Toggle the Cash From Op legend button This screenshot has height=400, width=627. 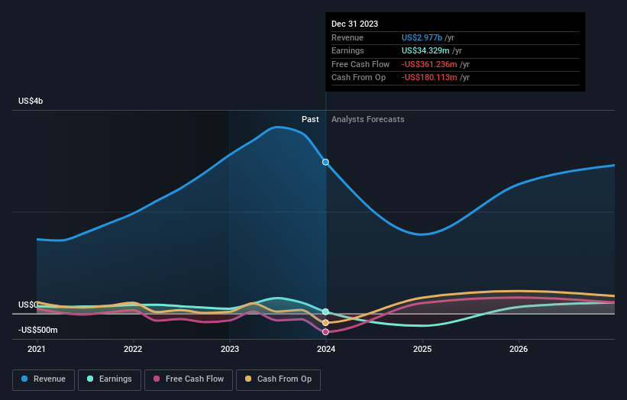coord(278,379)
